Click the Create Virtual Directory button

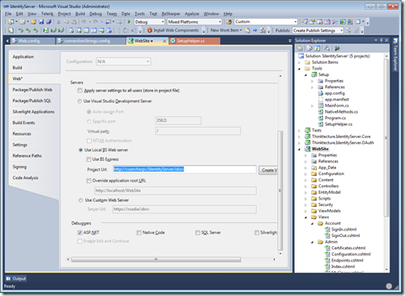pyautogui.click(x=268, y=170)
